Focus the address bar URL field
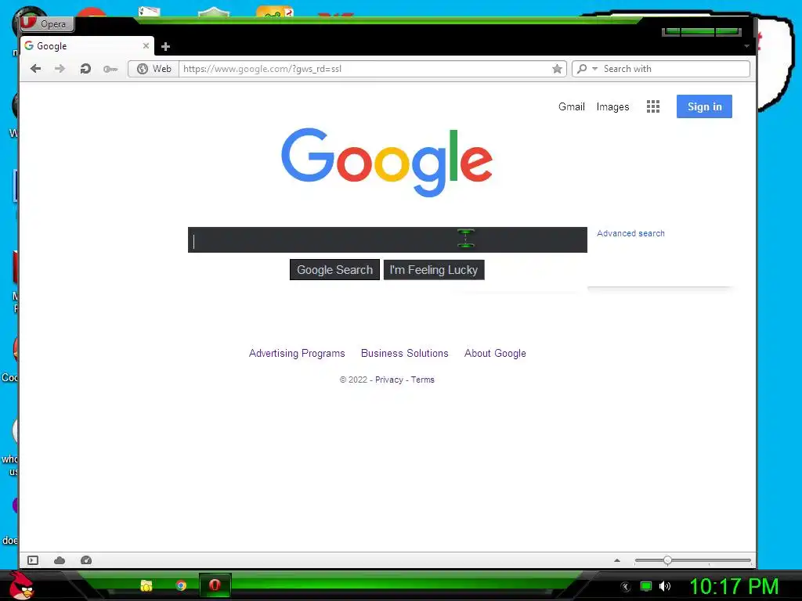Screen dimensions: 802x601 coord(364,69)
